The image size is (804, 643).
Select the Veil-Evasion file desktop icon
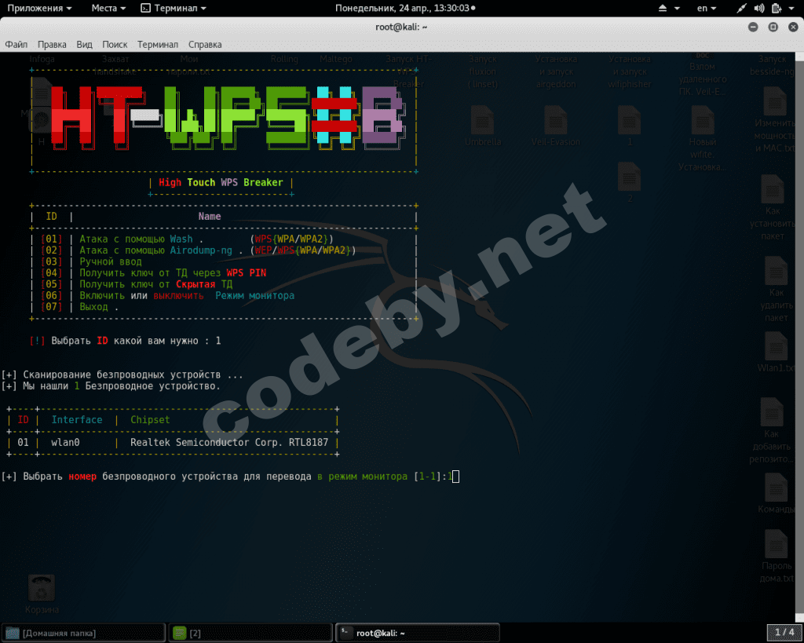tap(556, 126)
